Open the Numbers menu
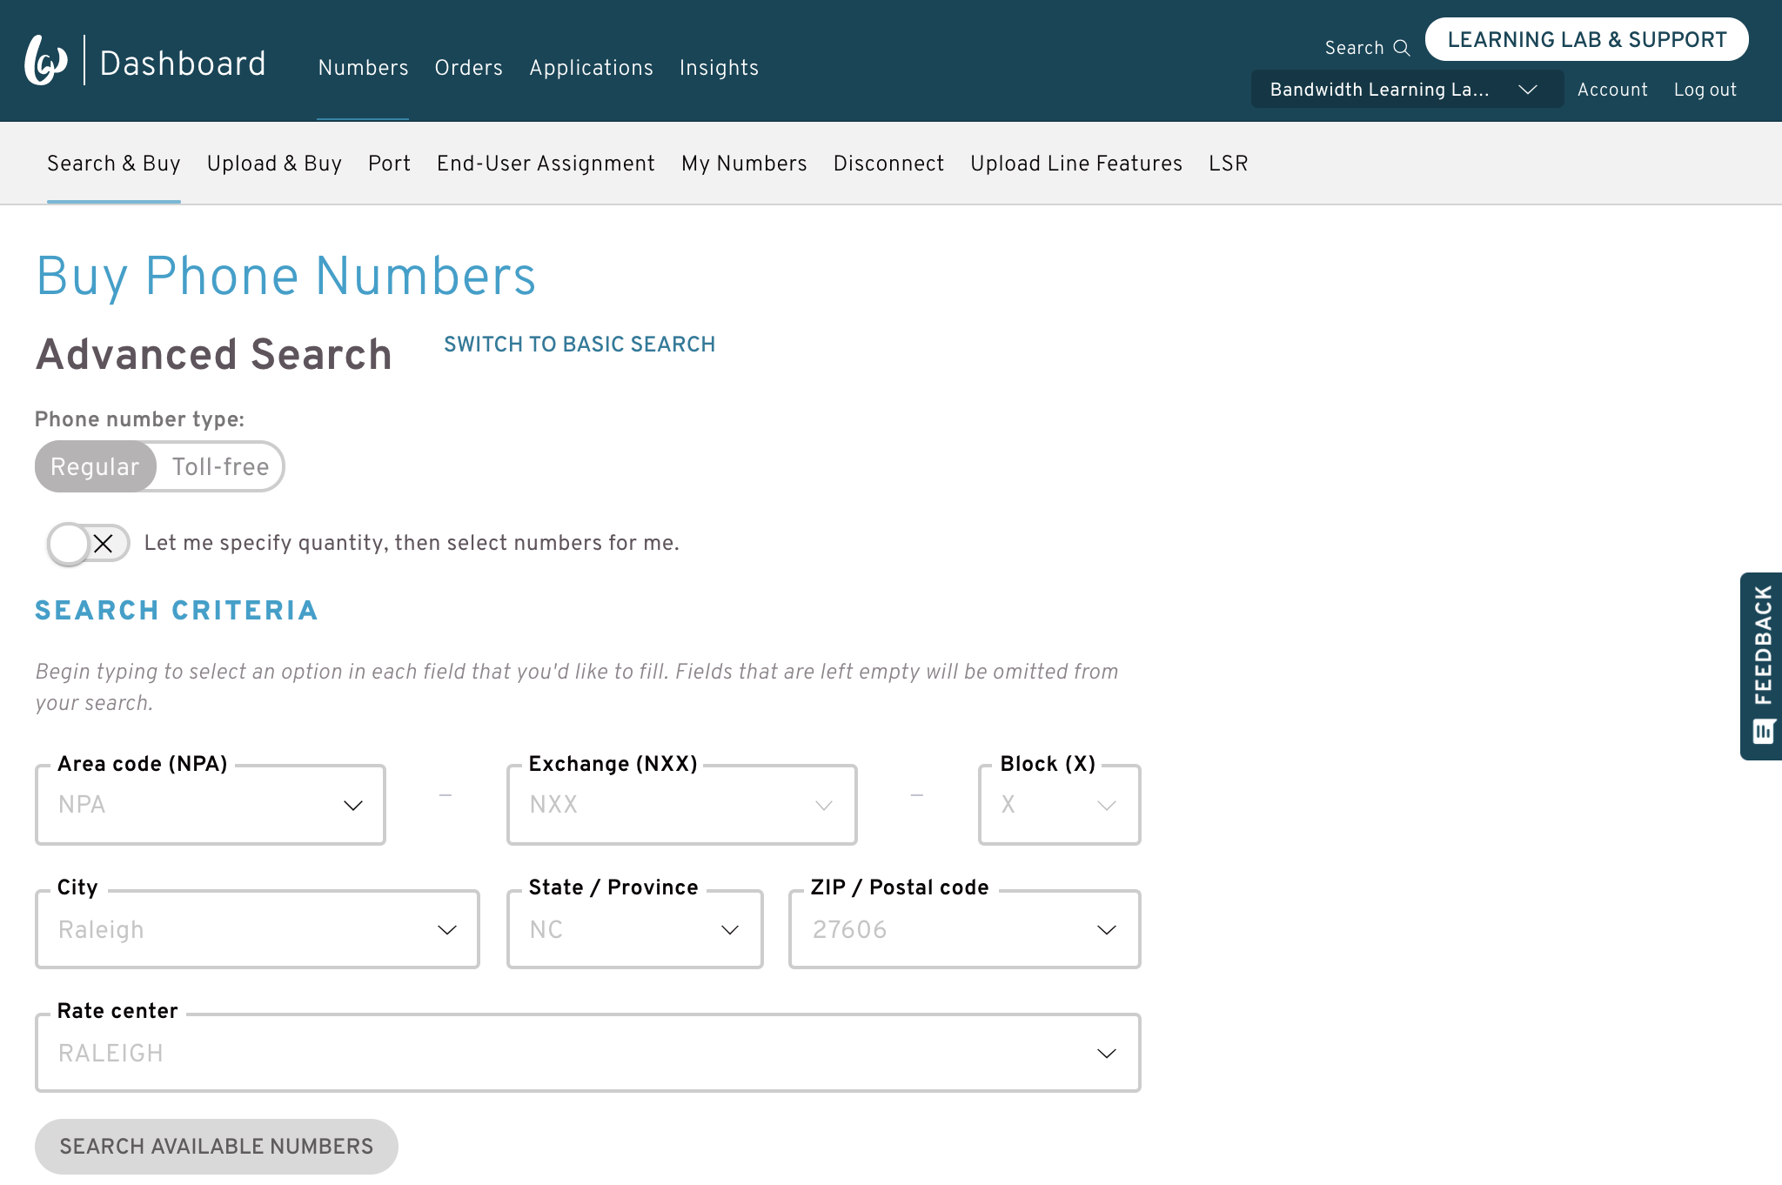The height and width of the screenshot is (1185, 1782). (x=363, y=68)
